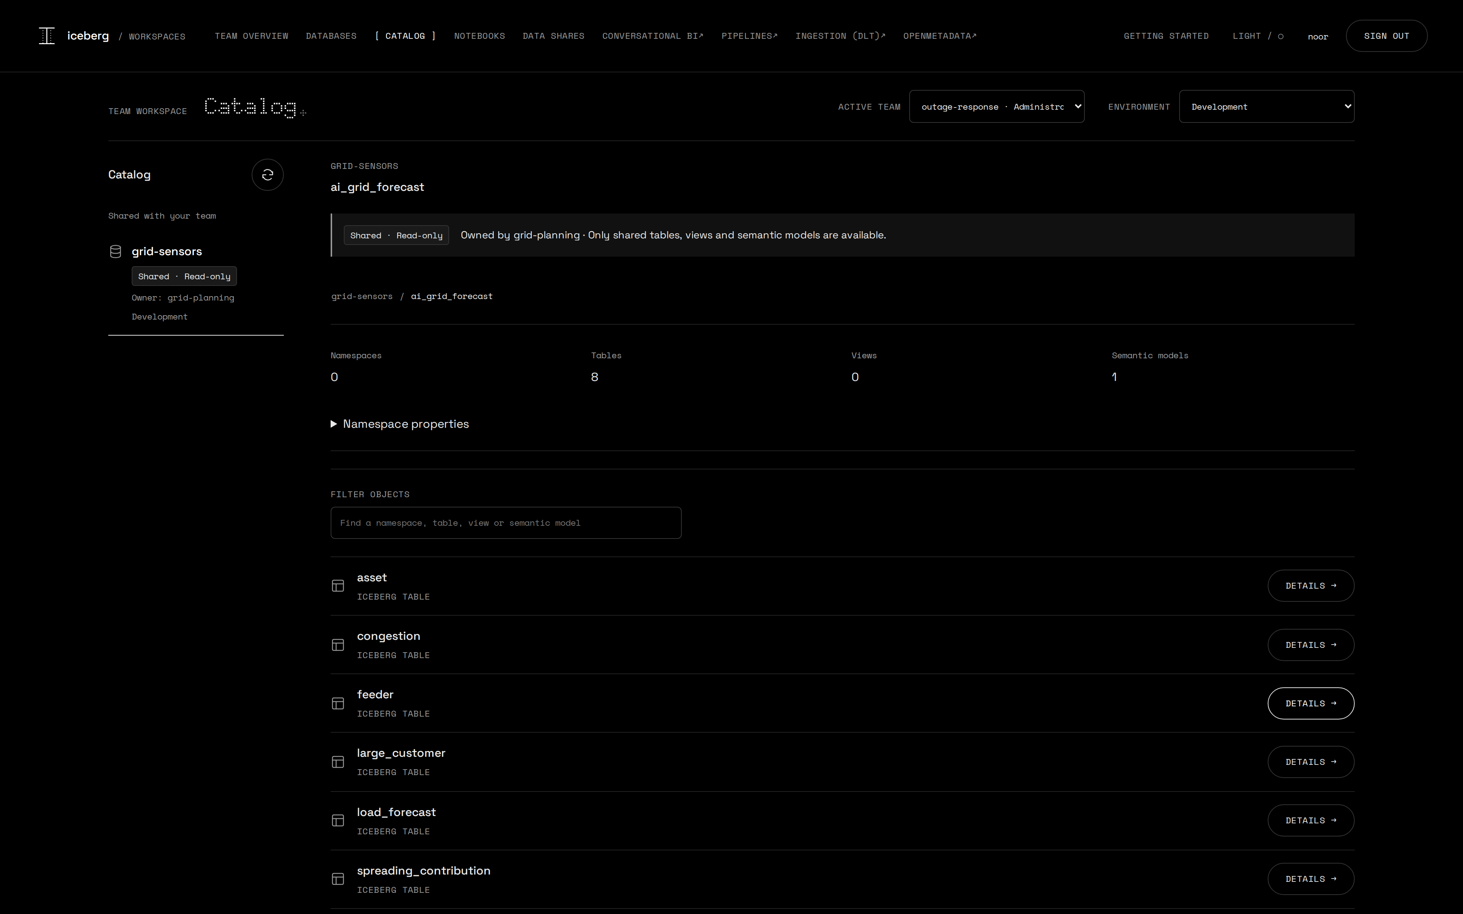Image resolution: width=1463 pixels, height=914 pixels.
Task: Click the iceberg logo icon
Action: [46, 36]
